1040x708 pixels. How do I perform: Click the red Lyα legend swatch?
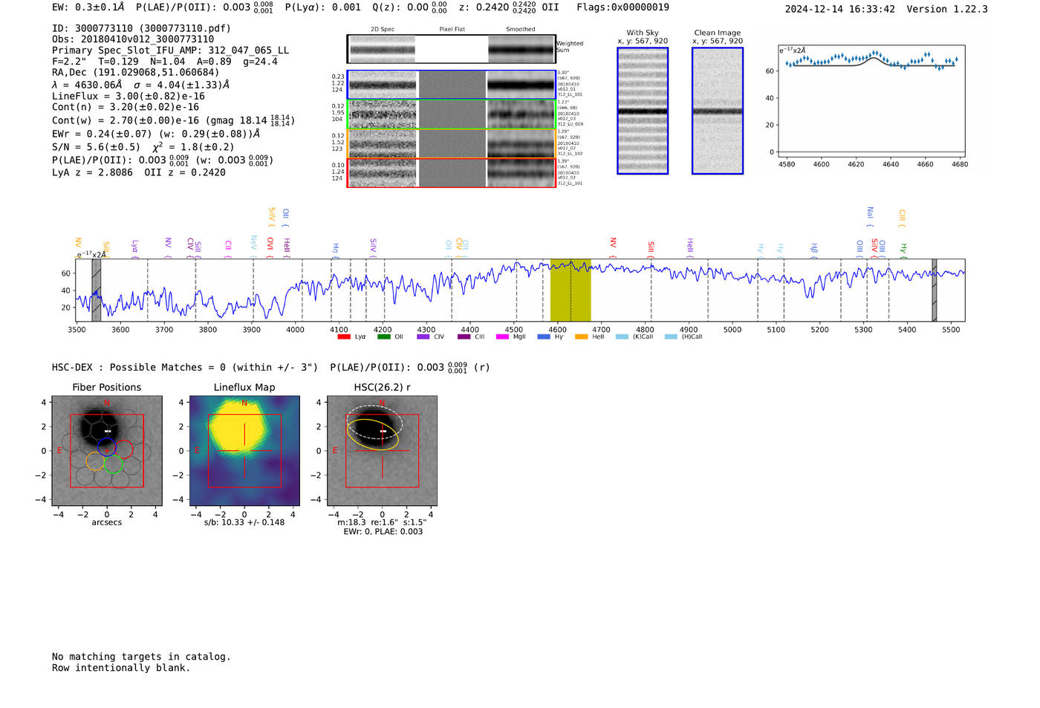[344, 337]
